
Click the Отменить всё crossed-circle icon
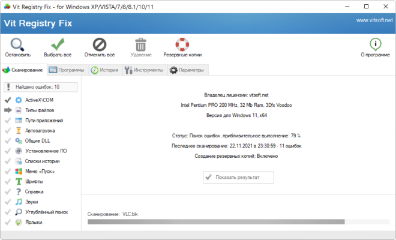(100, 44)
